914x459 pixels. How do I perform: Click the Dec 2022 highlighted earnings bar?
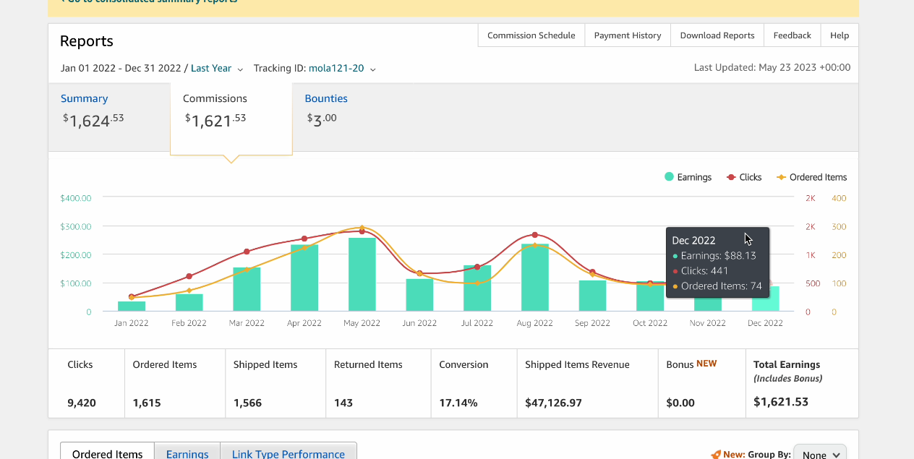[766, 299]
